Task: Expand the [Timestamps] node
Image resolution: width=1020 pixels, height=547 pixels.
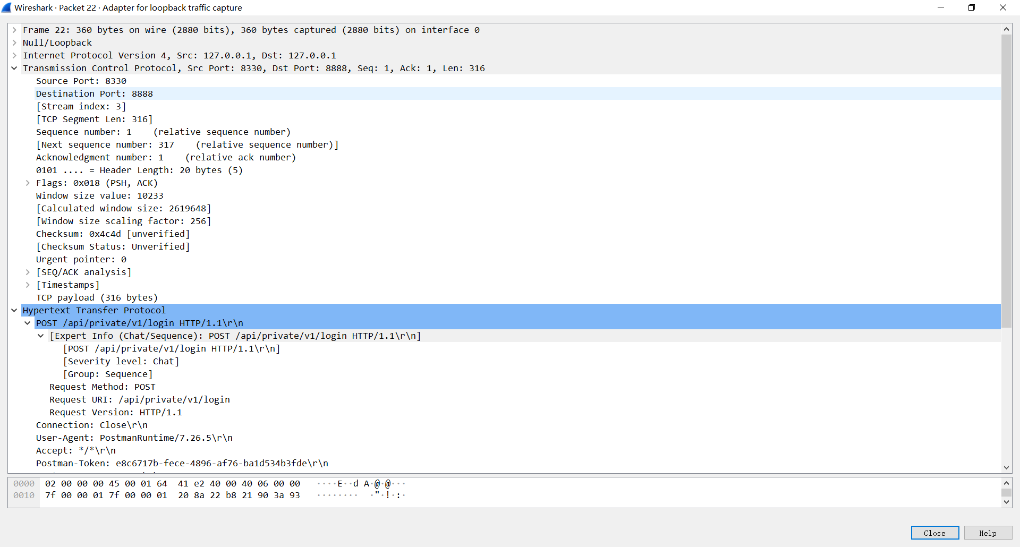Action: click(x=28, y=285)
